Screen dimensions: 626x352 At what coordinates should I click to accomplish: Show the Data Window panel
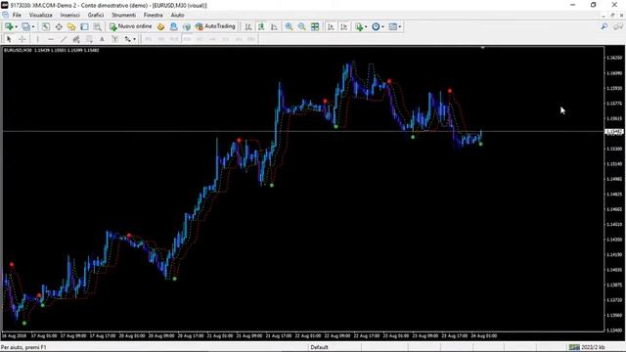pos(59,26)
